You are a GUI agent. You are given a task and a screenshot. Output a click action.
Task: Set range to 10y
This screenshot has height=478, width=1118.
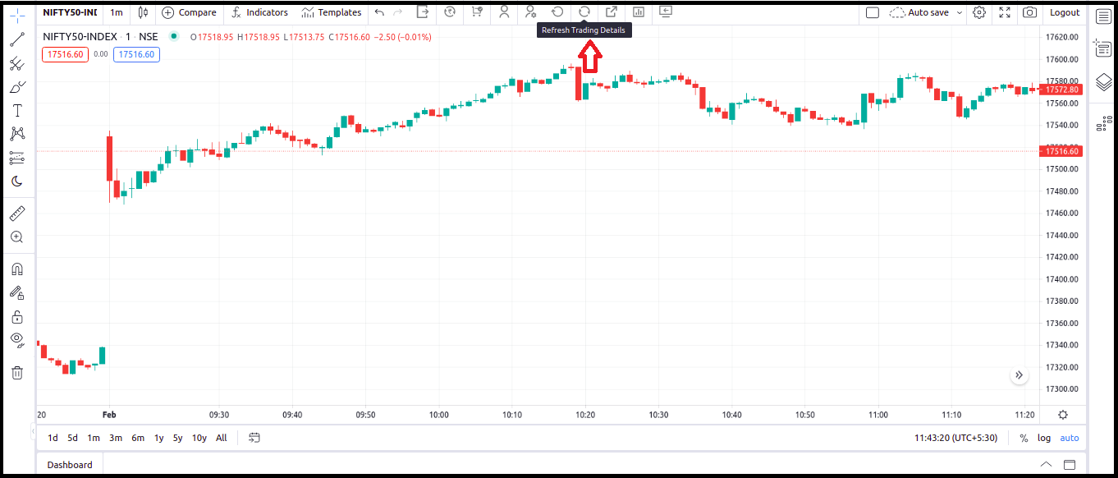coord(199,438)
